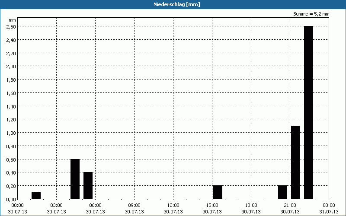Select the 0,20 mm bar just before 21:00
The image size is (346, 216).
coord(283,192)
